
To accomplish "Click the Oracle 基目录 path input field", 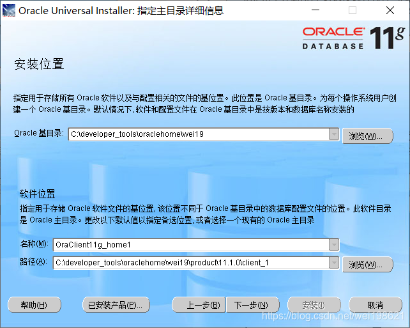I will pos(199,134).
